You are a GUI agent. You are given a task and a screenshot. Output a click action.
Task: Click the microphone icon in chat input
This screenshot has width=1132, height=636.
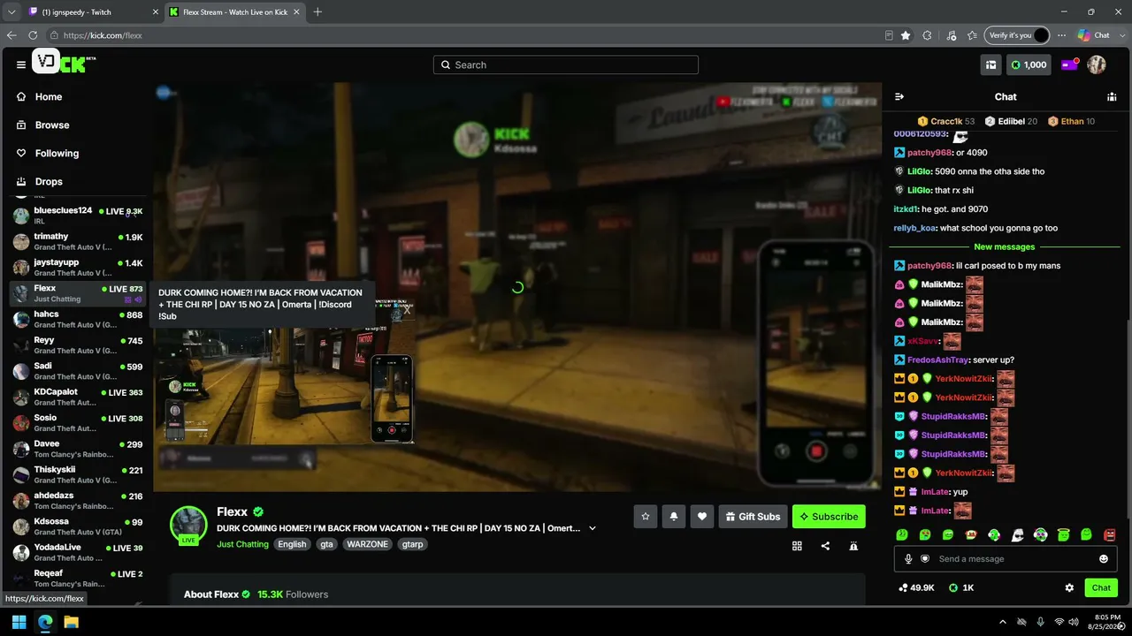pos(908,559)
